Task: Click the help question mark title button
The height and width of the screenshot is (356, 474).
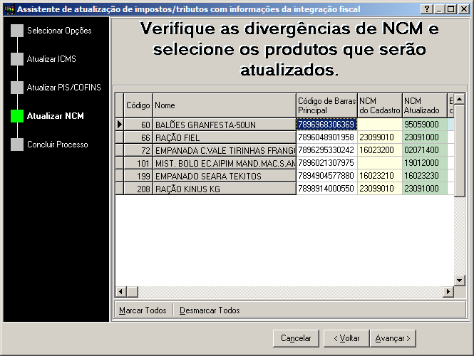Action: click(x=427, y=9)
